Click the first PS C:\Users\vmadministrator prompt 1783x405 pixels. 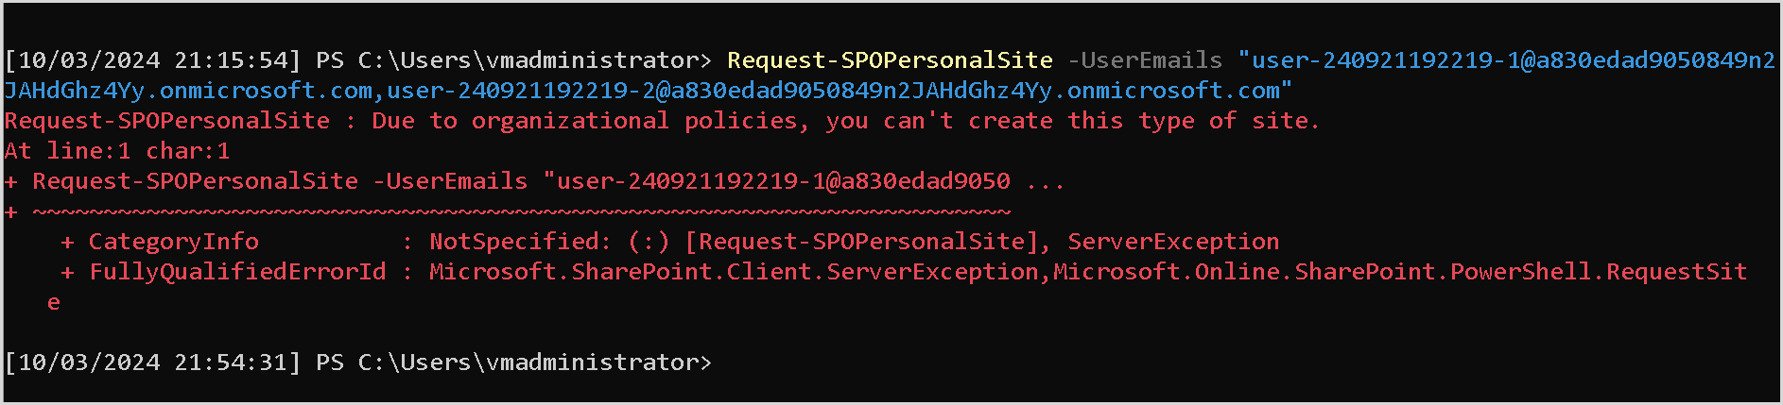(513, 60)
